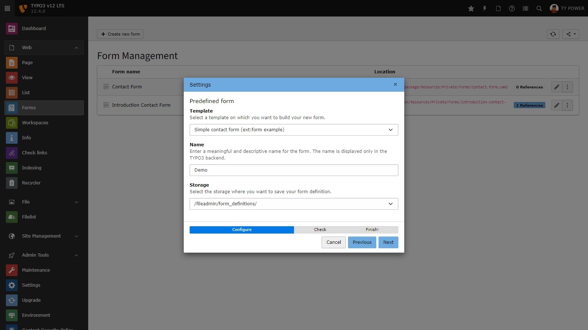The image size is (588, 330).
Task: Click the Configure progress step
Action: [242, 230]
